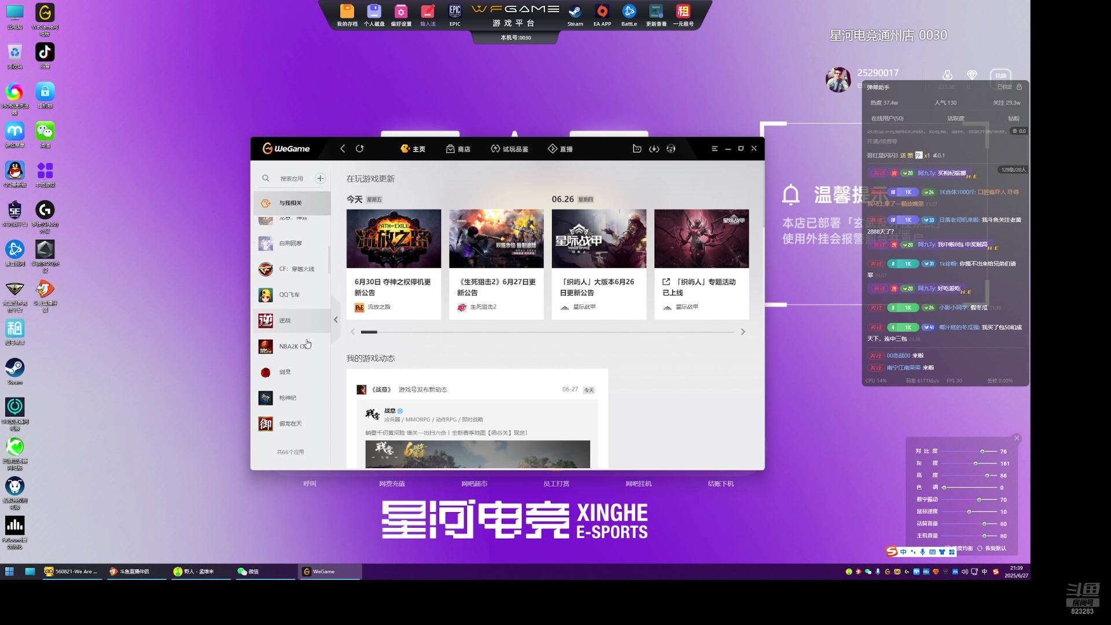Open the 流放之路 update news card

click(x=393, y=264)
